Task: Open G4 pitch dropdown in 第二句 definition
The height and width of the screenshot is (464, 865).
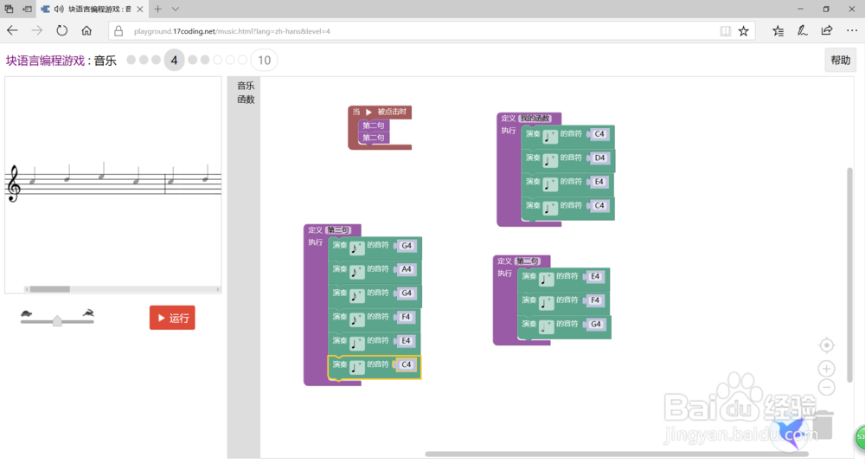Action: pyautogui.click(x=596, y=325)
